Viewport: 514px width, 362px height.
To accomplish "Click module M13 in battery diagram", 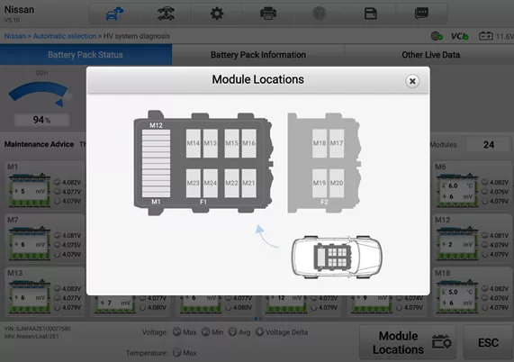I will click(211, 143).
